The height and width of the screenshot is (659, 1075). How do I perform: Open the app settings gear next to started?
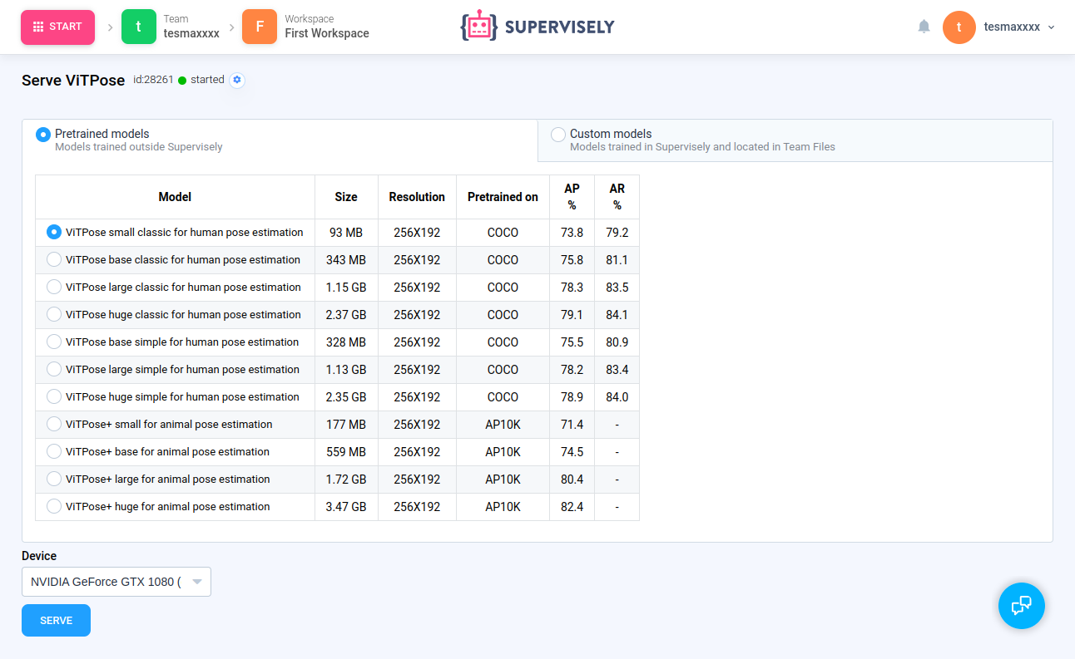click(237, 80)
